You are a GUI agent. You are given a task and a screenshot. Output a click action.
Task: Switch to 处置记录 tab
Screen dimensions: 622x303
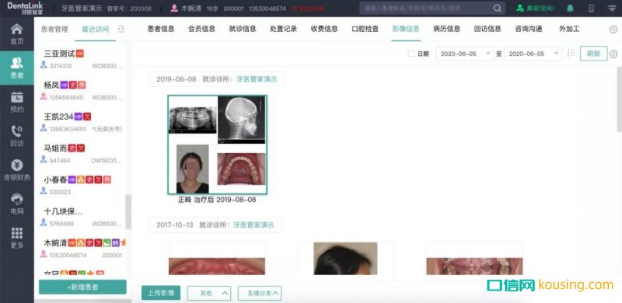point(283,29)
